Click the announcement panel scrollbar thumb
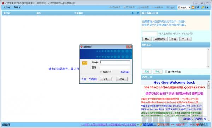Screen dimensions: 212x128 pos(209,85)
